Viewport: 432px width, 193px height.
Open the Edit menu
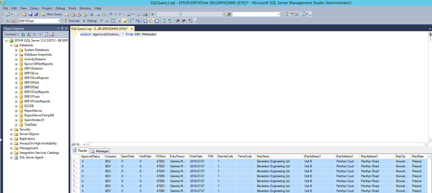point(14,8)
